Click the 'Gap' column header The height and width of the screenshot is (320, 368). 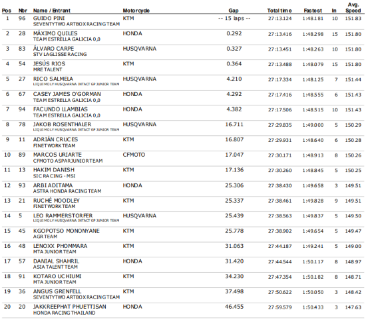pos(234,11)
